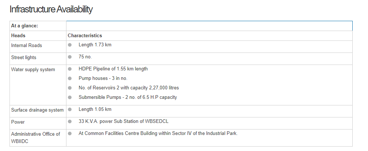Click the bullet beside Common Facilities Centre text
This screenshot has height=151, width=368.
coord(70,133)
